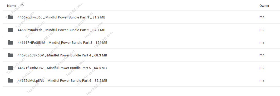Select 44669PHFoGBhM Mindful Power Bundle Part 3 name
The image size is (280, 96).
tap(62, 43)
